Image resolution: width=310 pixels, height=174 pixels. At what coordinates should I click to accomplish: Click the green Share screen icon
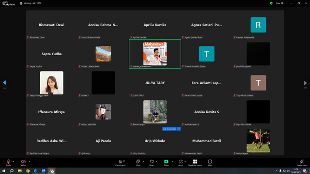pos(166,161)
